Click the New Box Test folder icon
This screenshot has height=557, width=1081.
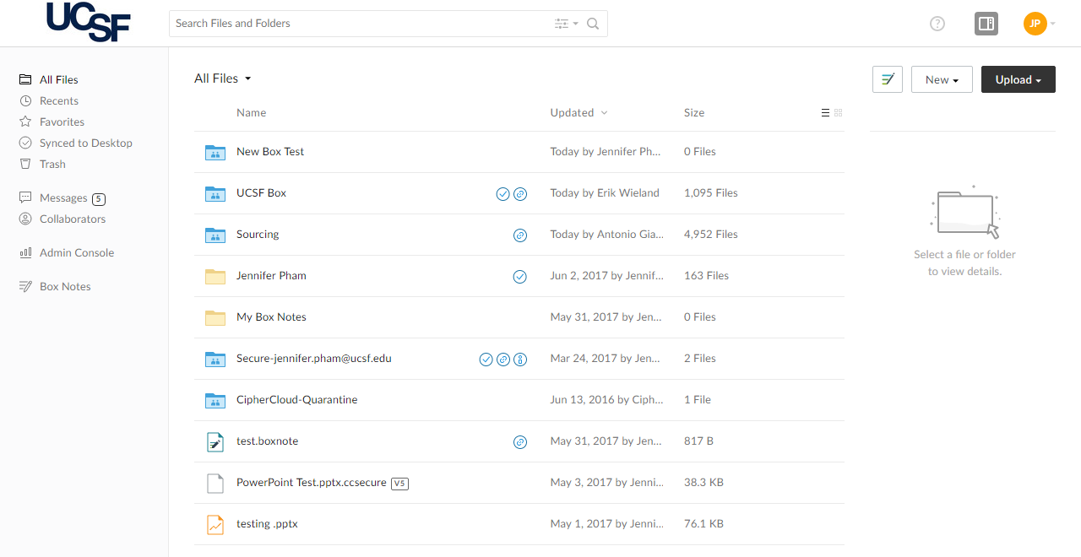215,152
